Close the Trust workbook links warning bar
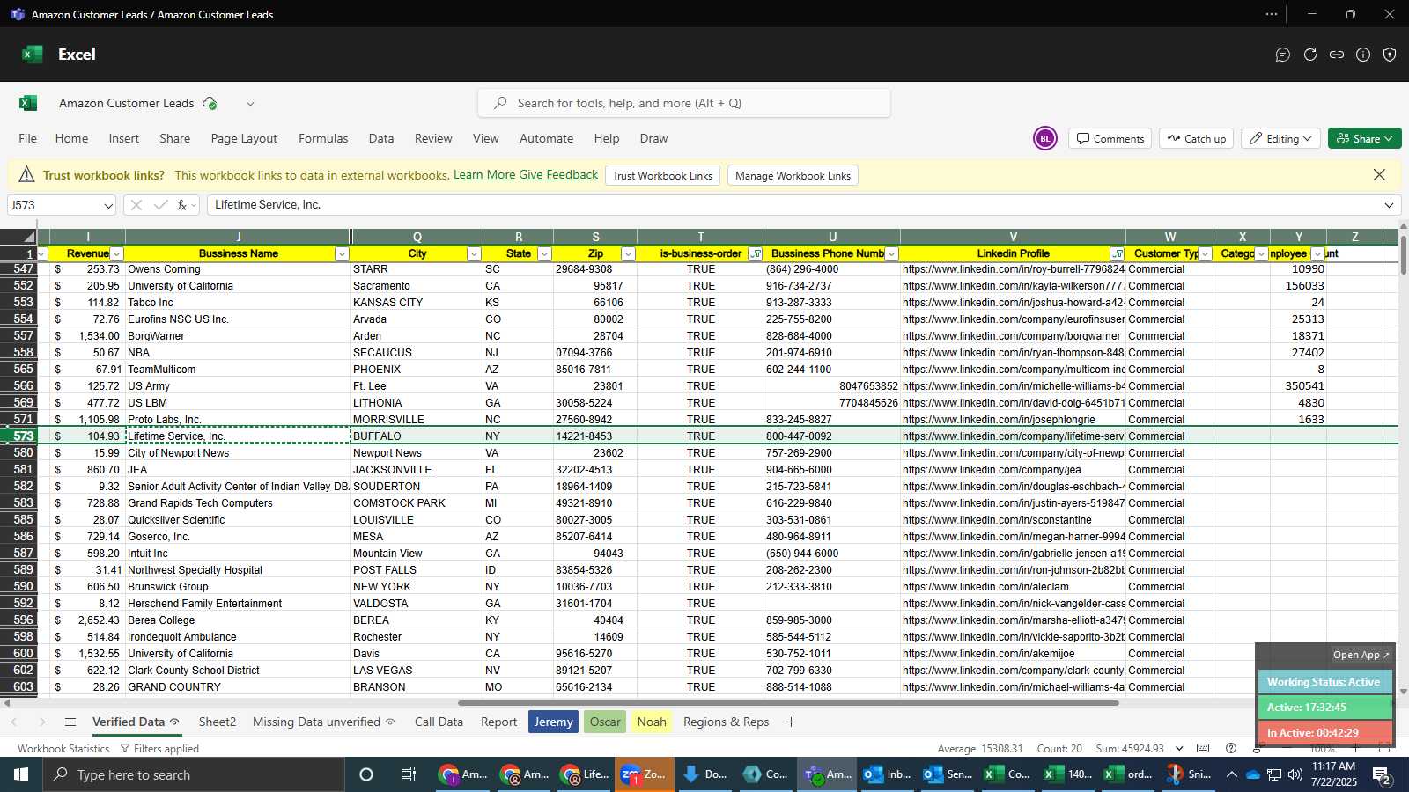1409x792 pixels. [x=1379, y=175]
